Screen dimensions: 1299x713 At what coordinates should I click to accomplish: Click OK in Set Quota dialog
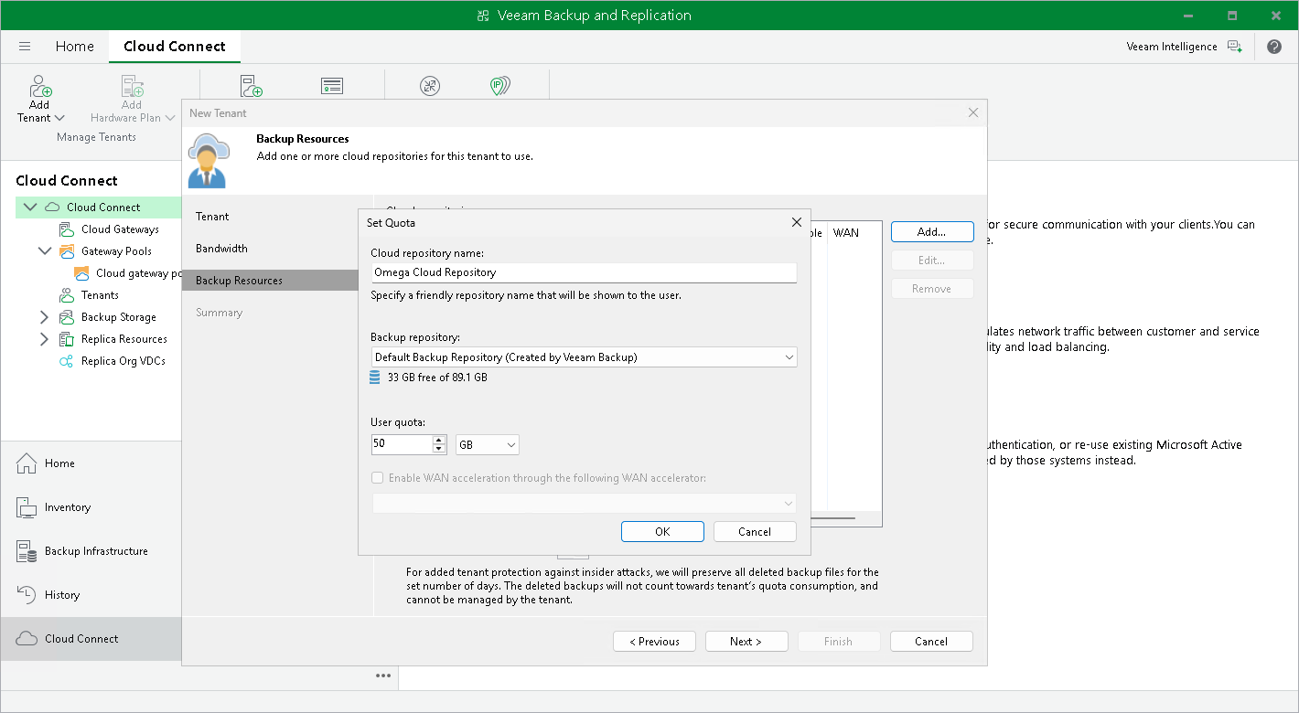pyautogui.click(x=662, y=532)
